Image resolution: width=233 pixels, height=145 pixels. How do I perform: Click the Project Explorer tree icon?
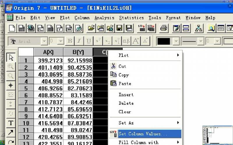[199, 28]
